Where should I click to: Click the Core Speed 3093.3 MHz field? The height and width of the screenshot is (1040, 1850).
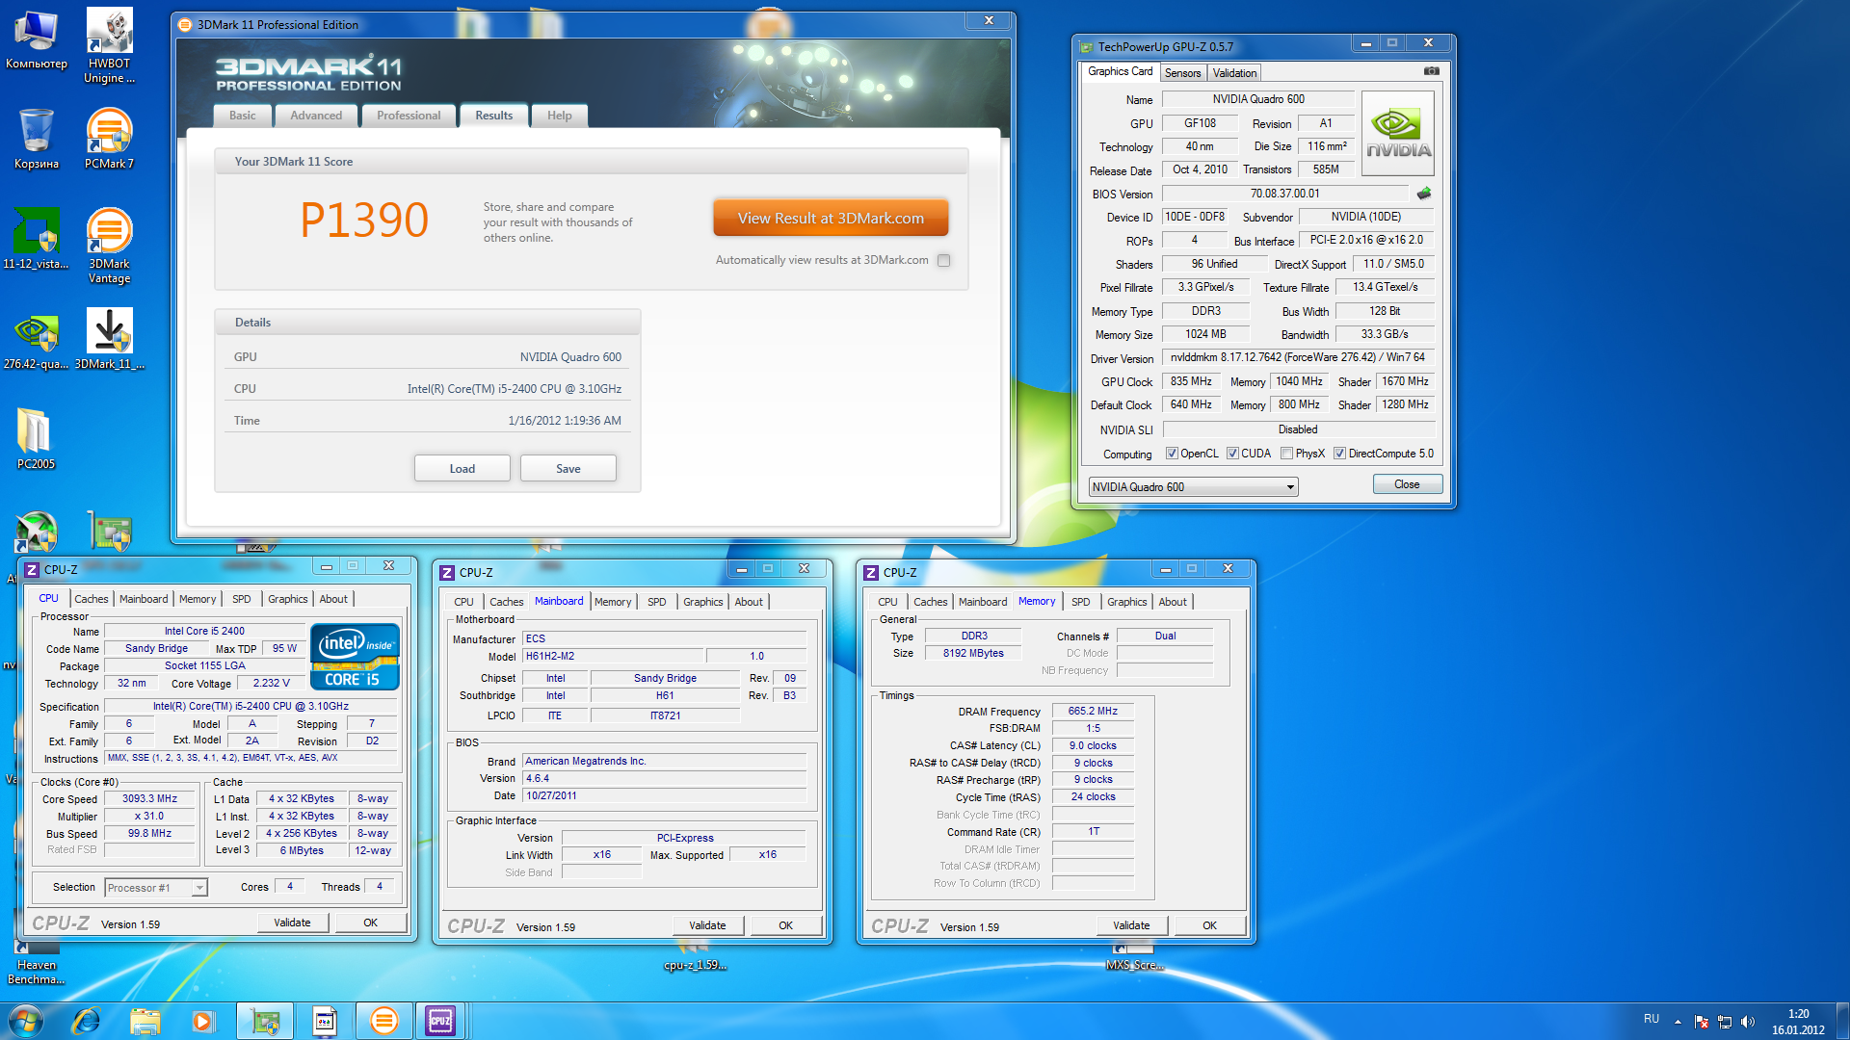click(150, 799)
